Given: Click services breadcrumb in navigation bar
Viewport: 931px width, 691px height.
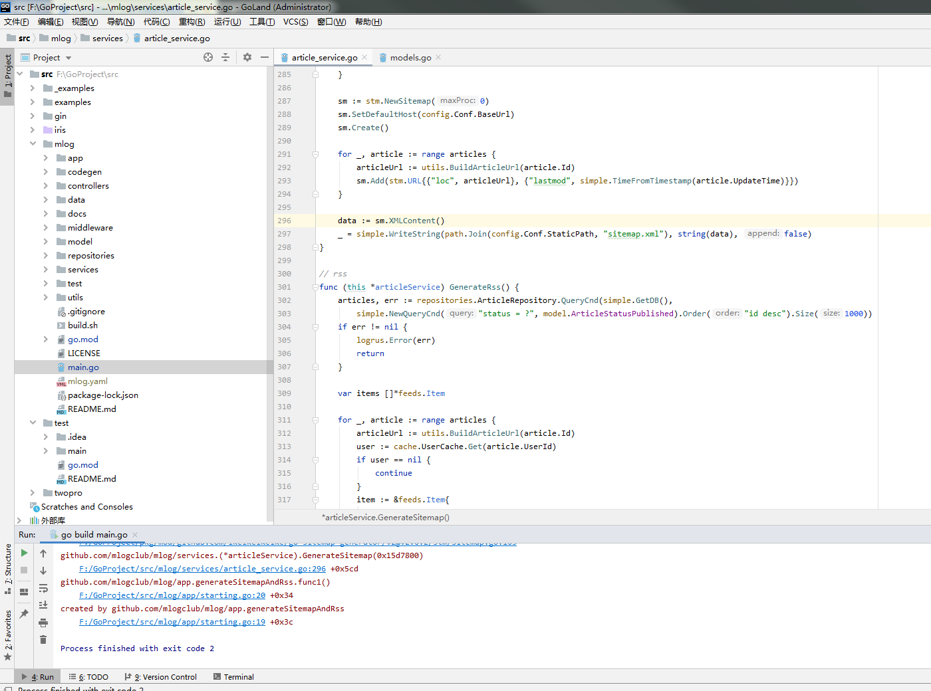Looking at the screenshot, I should (x=102, y=39).
